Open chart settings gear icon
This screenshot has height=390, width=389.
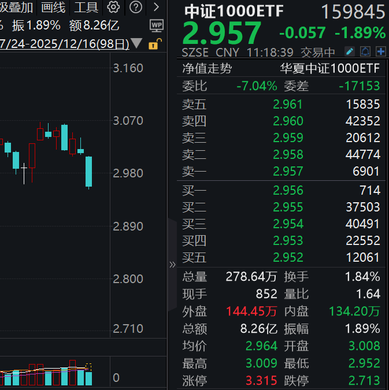tap(114, 8)
